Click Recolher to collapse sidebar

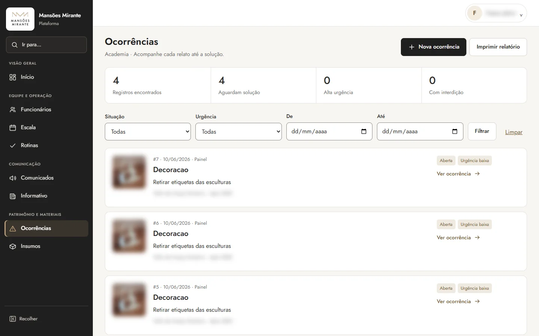[x=46, y=319]
